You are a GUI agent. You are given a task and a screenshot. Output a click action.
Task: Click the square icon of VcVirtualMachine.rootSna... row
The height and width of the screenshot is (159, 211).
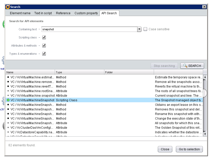click(x=8, y=91)
